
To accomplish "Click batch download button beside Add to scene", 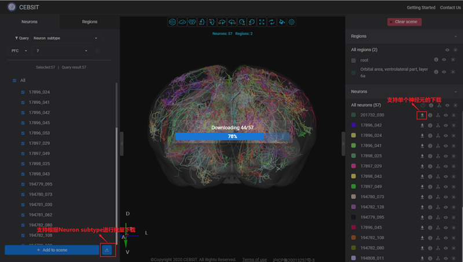I will point(107,250).
